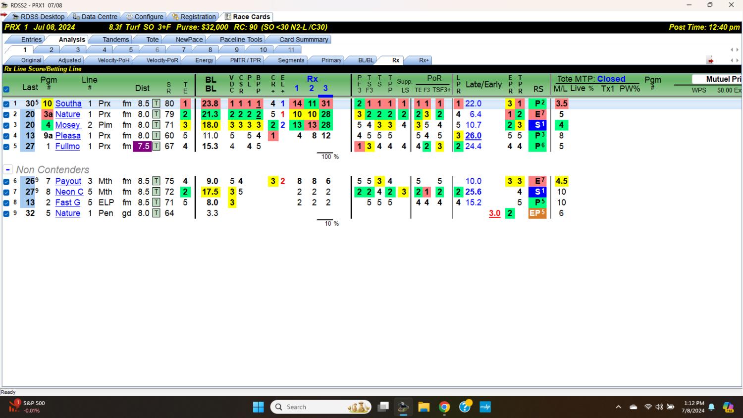
Task: Open the notification bell in system tray
Action: point(711,407)
